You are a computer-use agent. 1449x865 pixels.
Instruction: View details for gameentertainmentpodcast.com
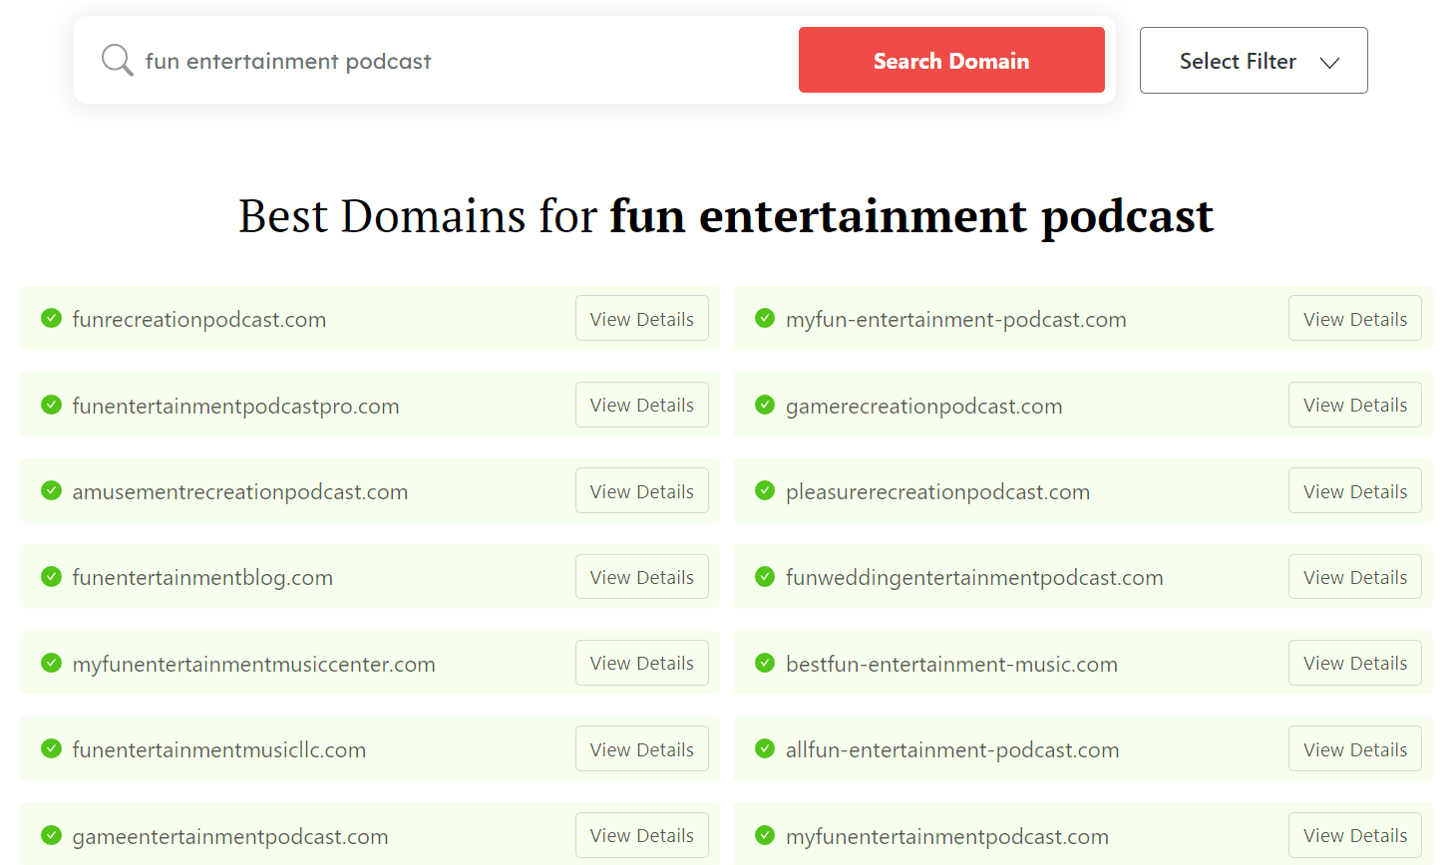(x=642, y=835)
